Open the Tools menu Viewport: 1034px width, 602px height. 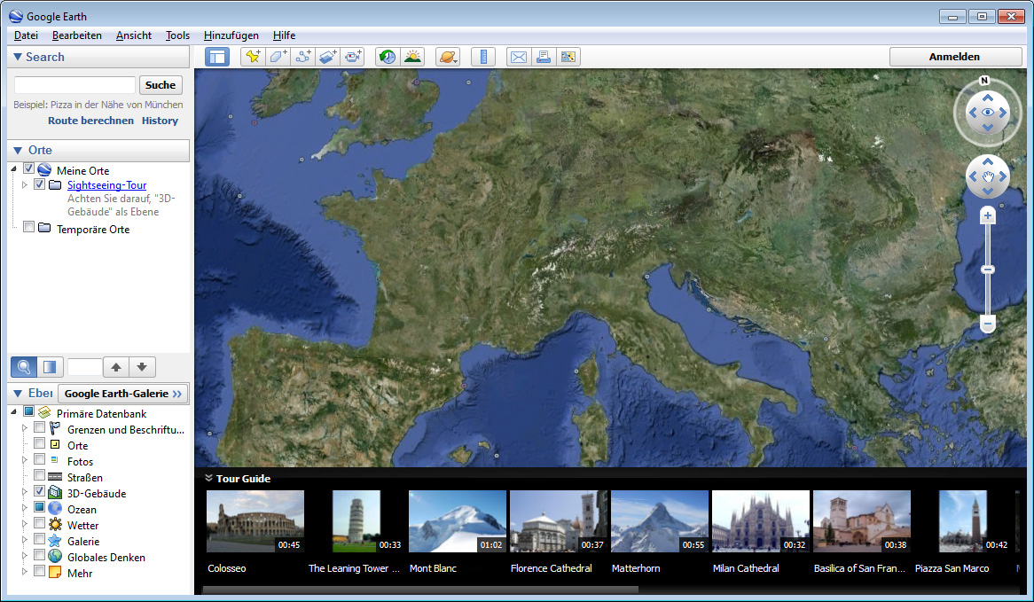176,35
